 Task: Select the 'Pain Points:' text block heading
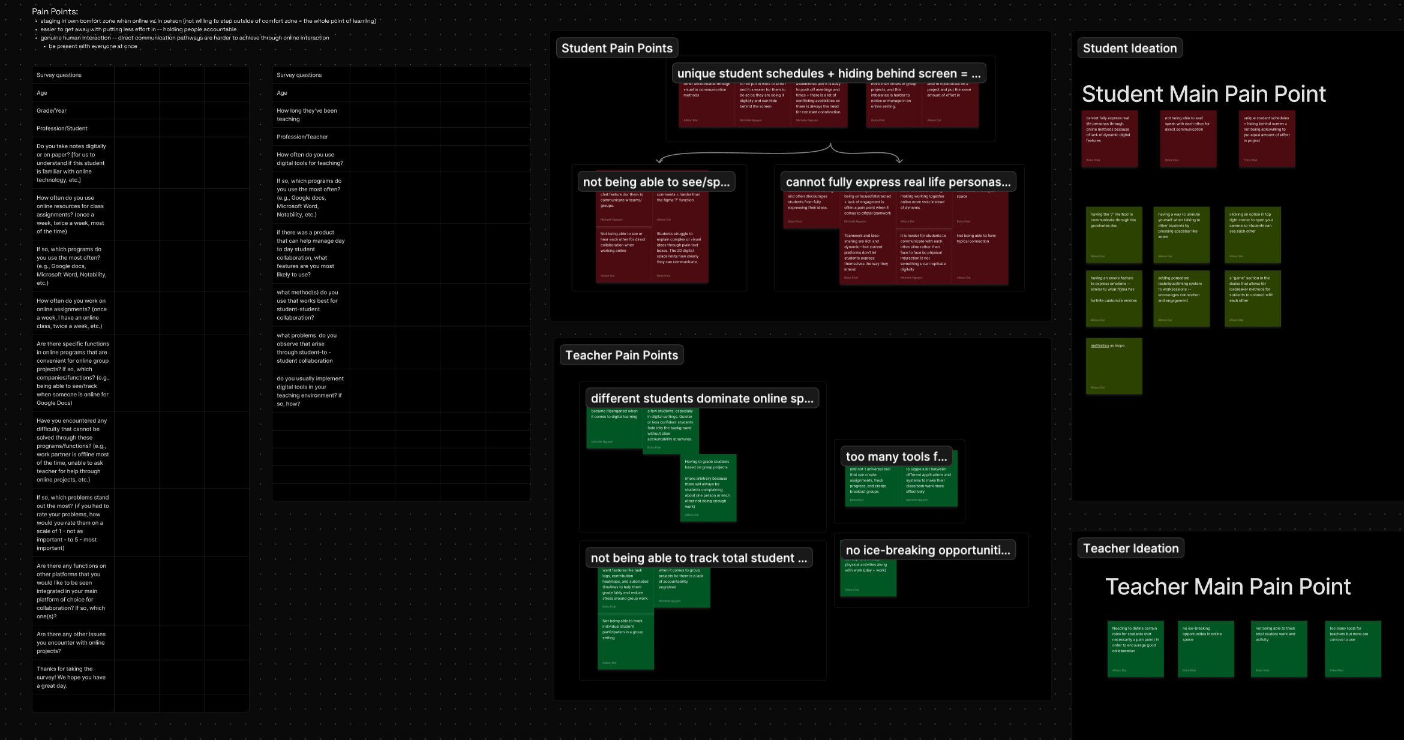click(55, 11)
